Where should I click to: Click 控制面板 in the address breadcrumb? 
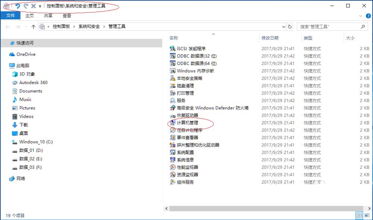tap(61, 27)
